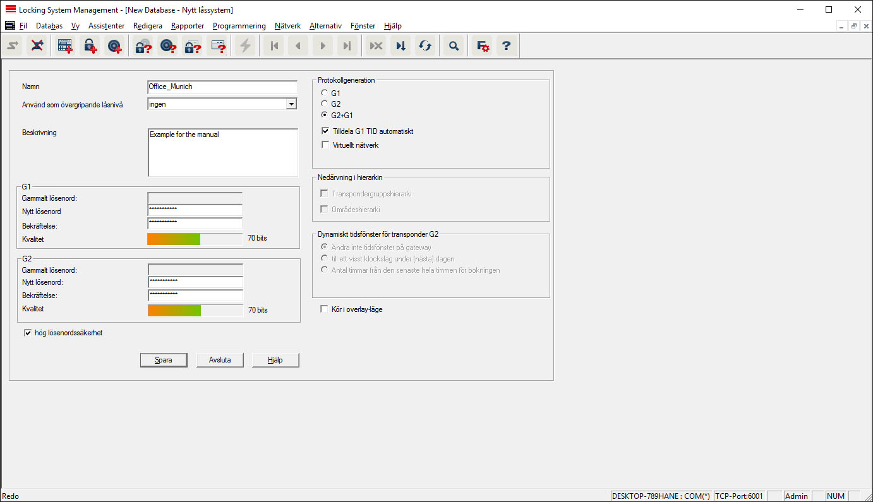Open the Rapporter menu
Screen dimensions: 873x502
tap(188, 26)
